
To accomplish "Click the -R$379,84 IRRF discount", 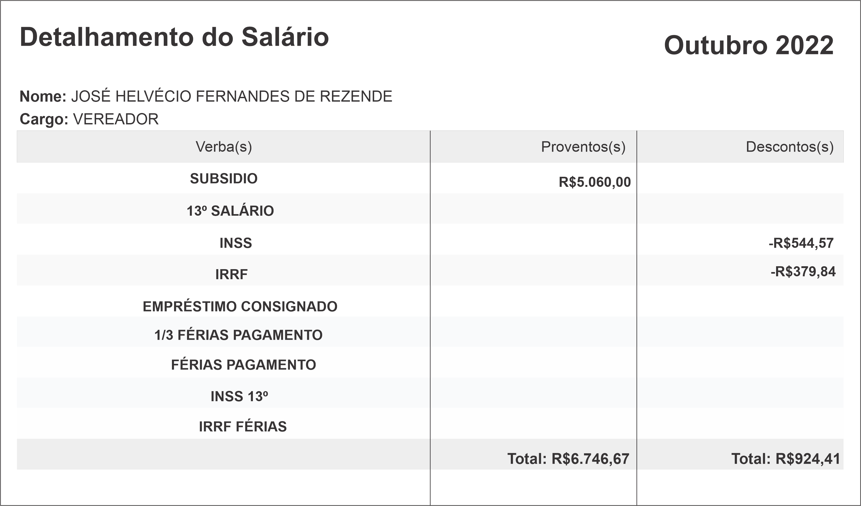I will coord(803,272).
